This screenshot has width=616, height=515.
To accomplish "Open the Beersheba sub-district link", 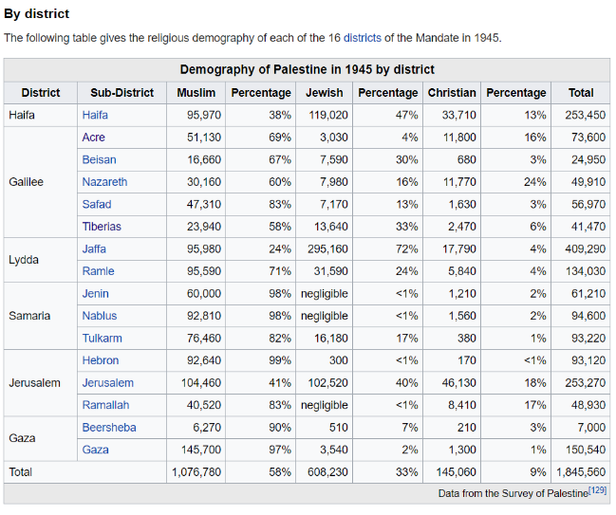I will pos(109,428).
